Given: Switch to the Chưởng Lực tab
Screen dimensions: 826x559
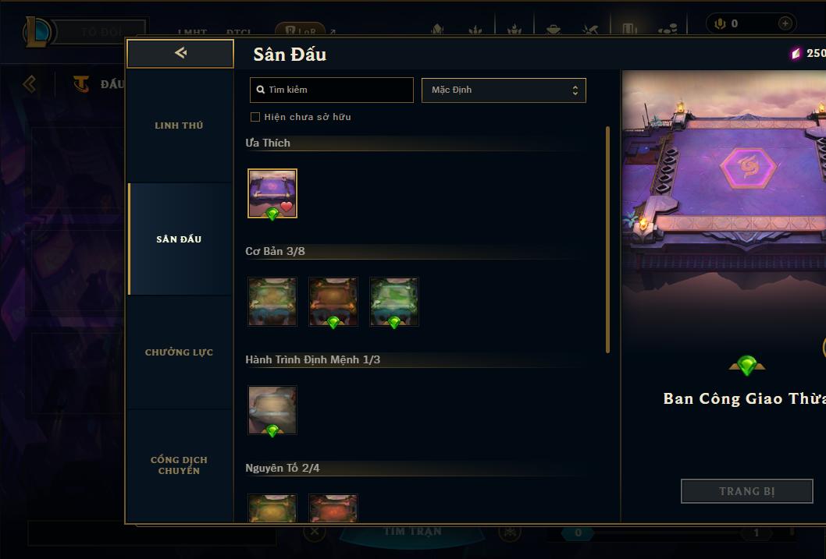Looking at the screenshot, I should pos(179,352).
